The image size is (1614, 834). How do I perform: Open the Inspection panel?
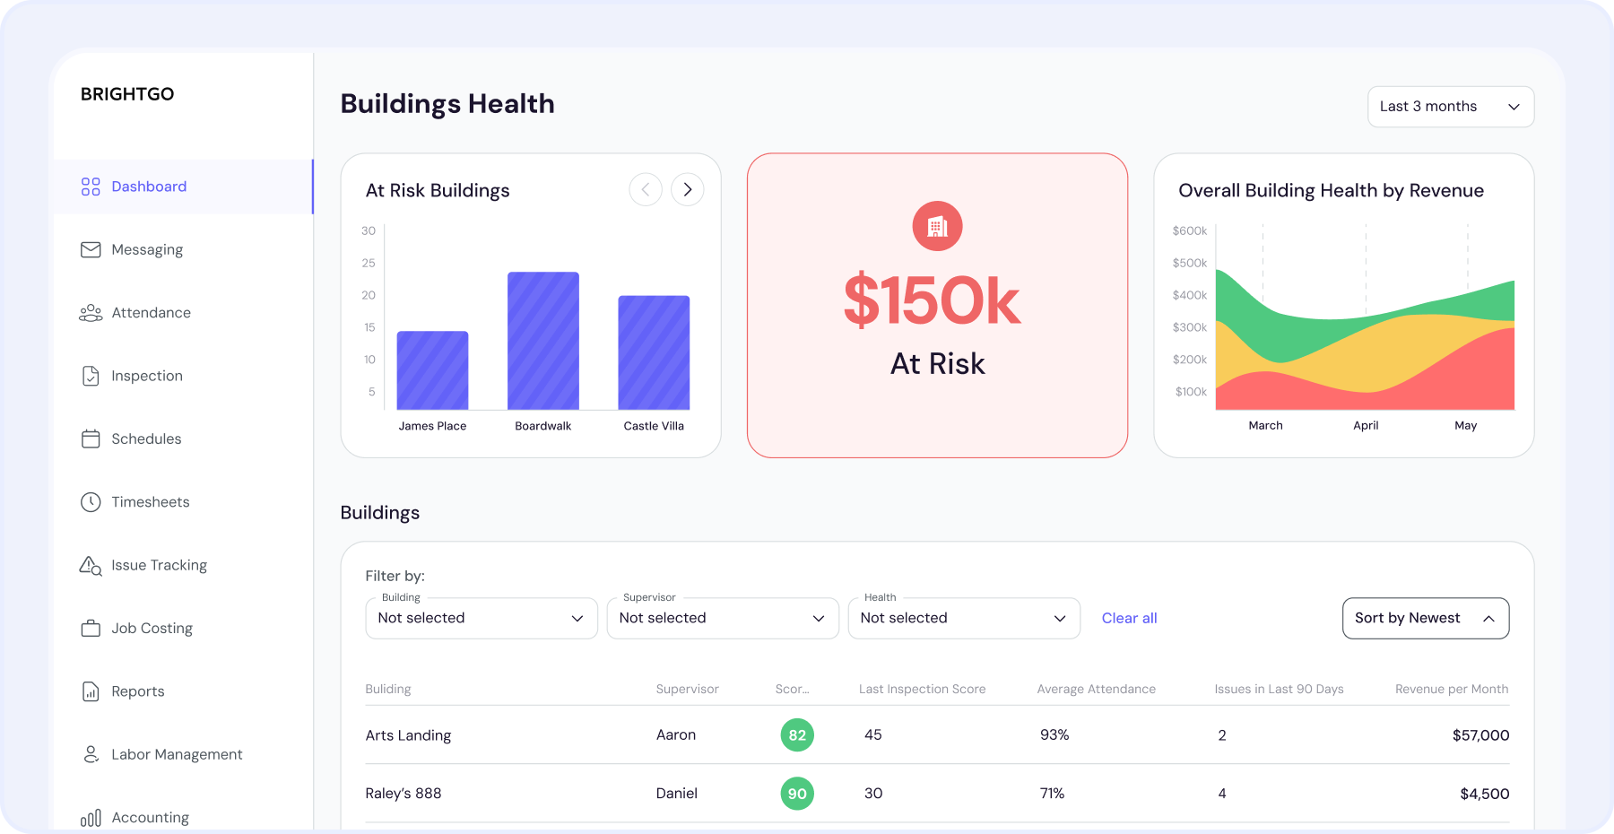pos(146,376)
